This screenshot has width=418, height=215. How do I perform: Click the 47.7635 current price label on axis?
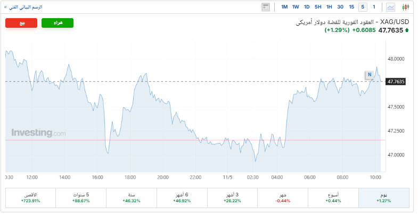396,82
